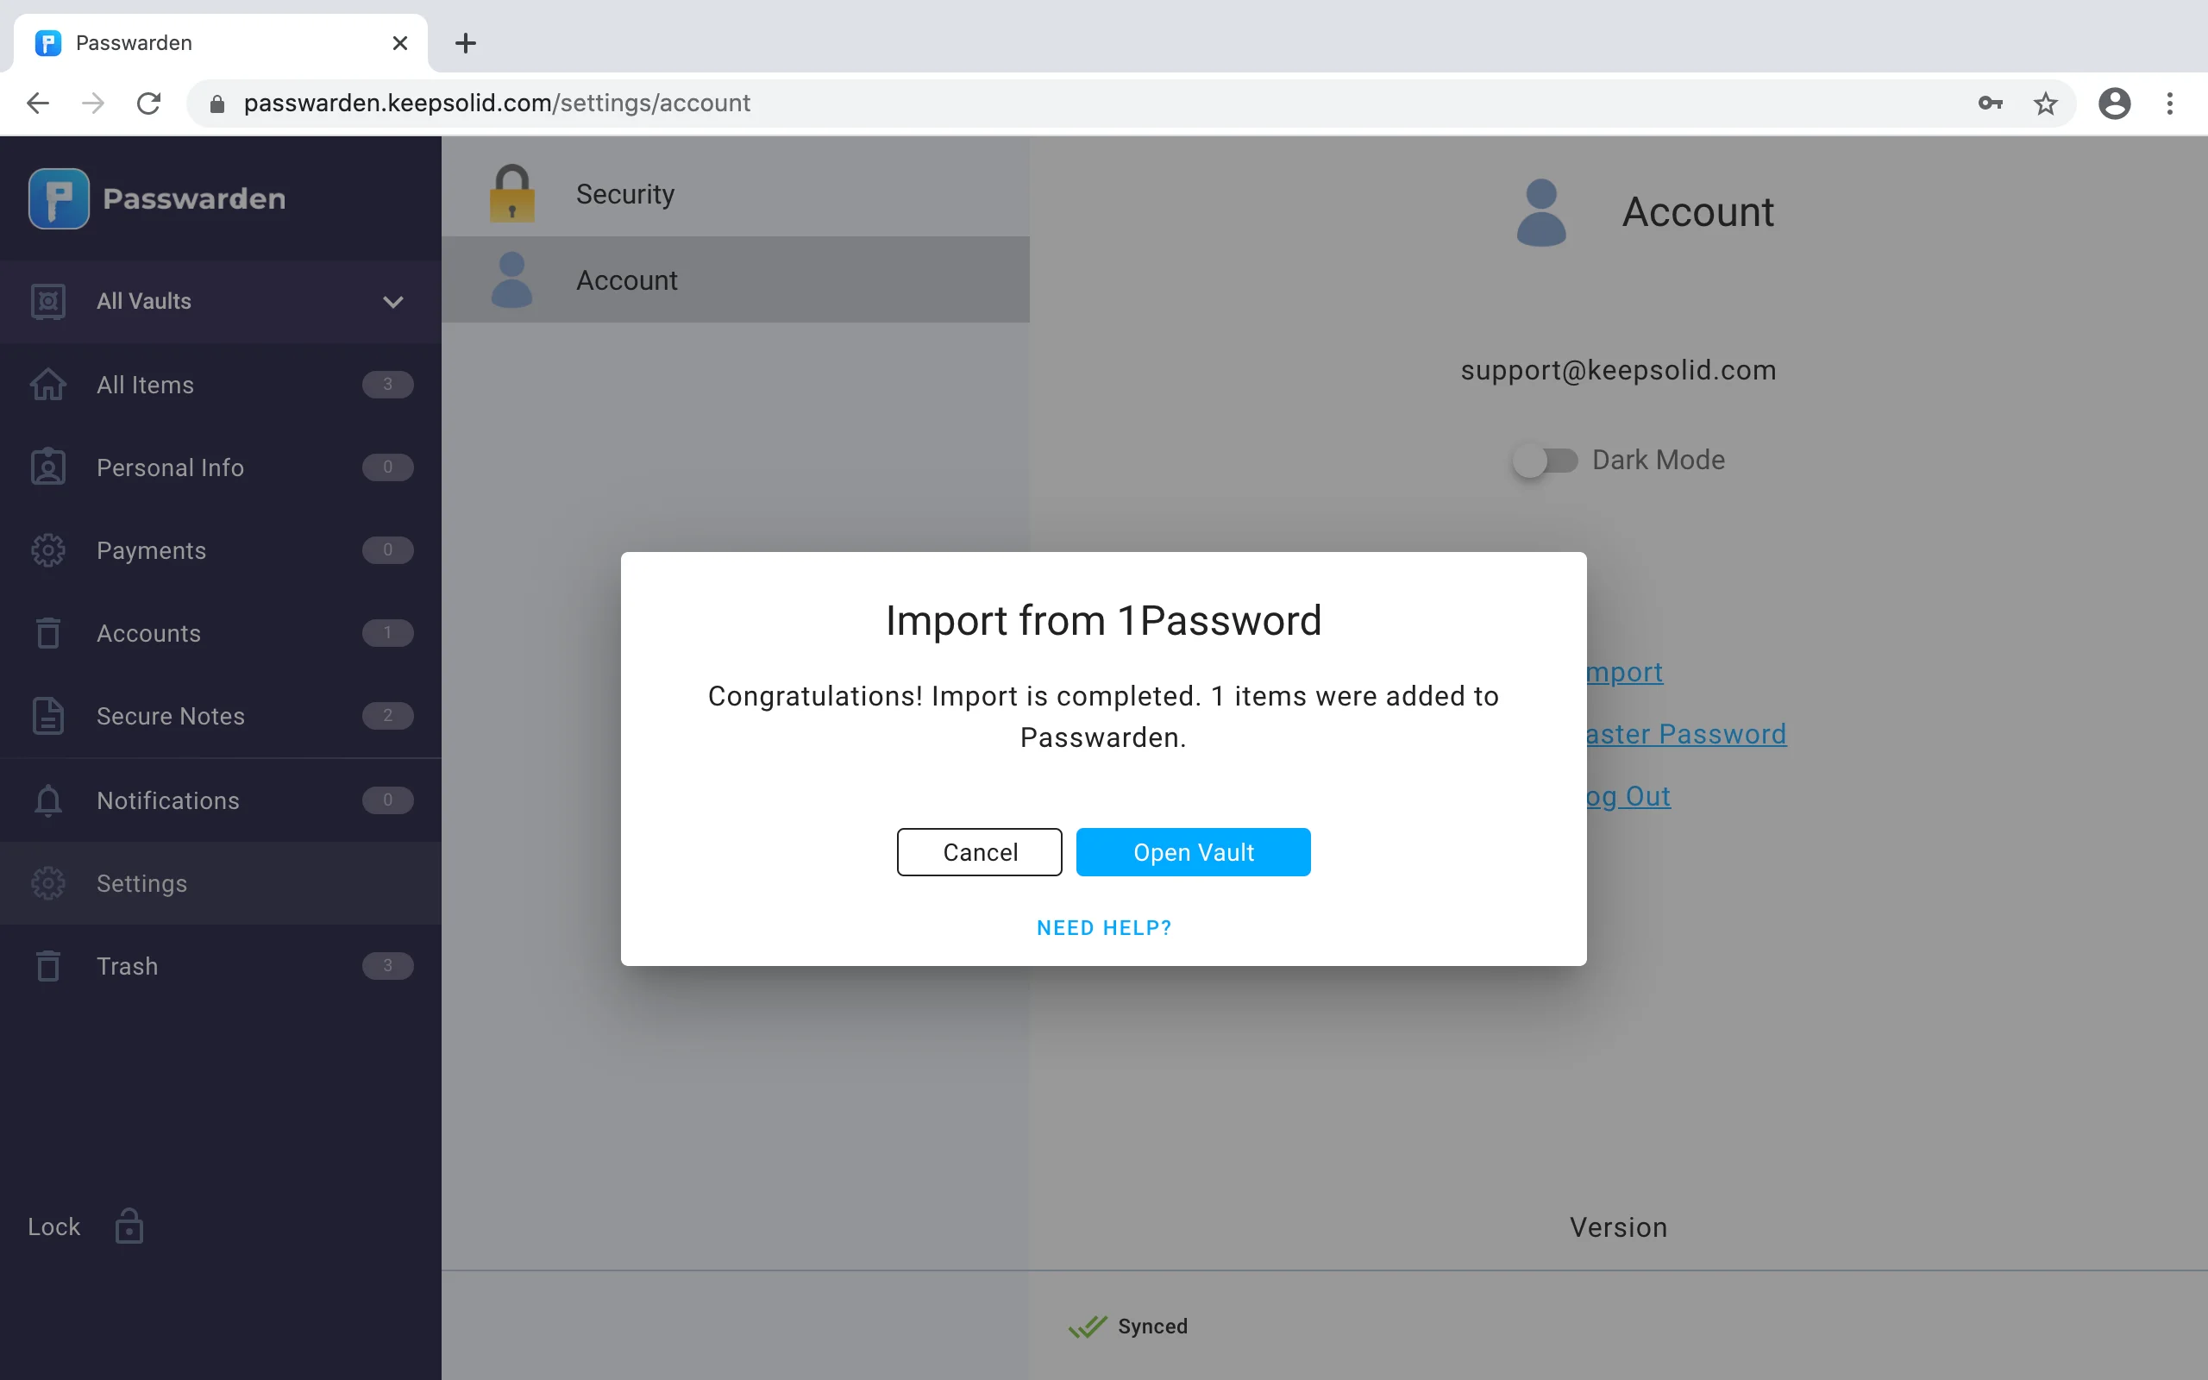Viewport: 2208px width, 1380px height.
Task: Click the Secure Notes document icon
Action: (x=48, y=717)
